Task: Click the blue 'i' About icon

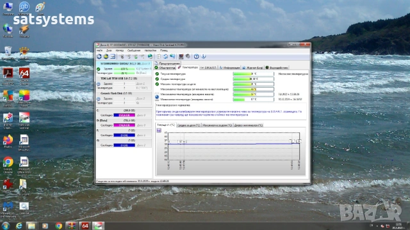Action: point(203,56)
